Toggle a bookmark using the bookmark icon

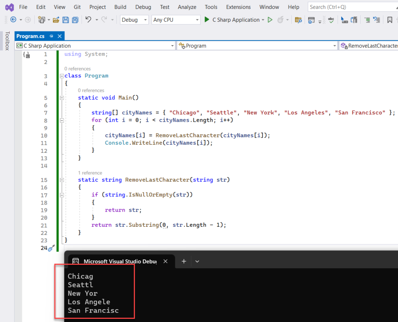(x=390, y=20)
